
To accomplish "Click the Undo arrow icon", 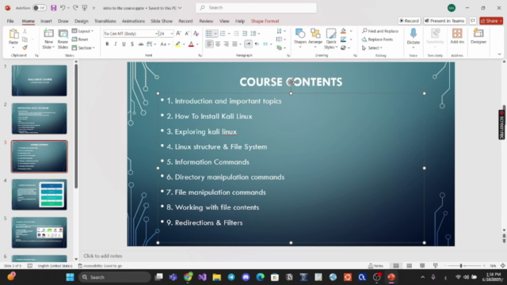I will 63,8.
